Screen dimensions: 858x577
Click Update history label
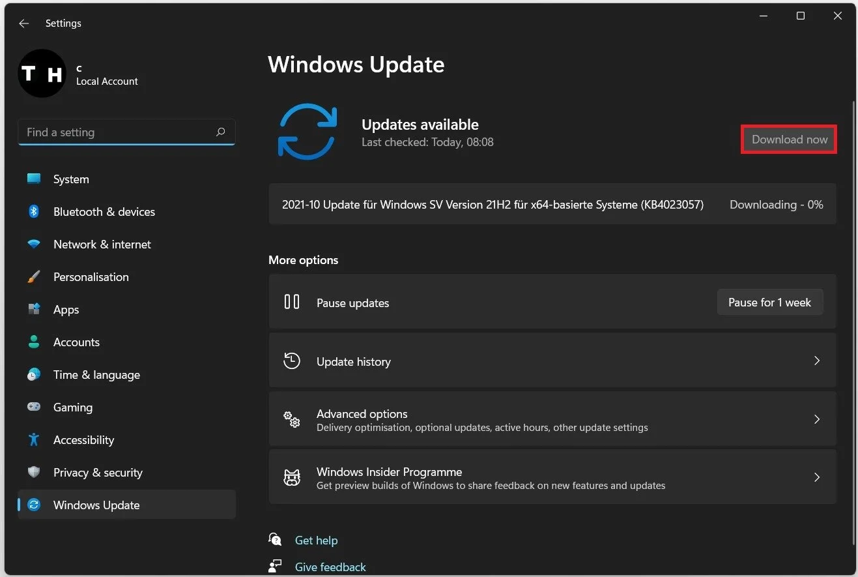[x=354, y=361]
